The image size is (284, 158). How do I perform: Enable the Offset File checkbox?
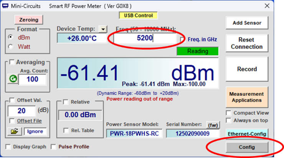coord(12,121)
